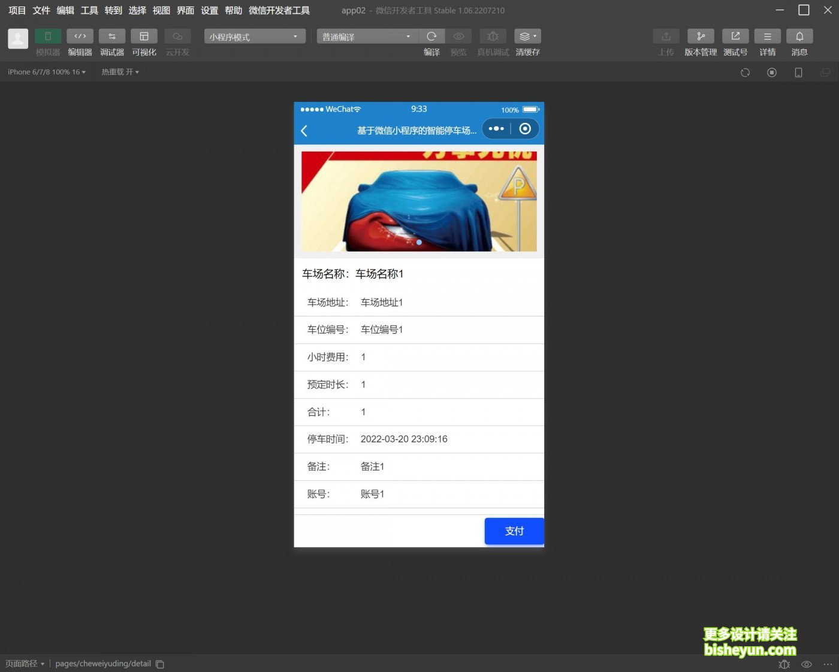Toggle the editor (编辑器) panel
839x672 pixels.
tap(80, 37)
